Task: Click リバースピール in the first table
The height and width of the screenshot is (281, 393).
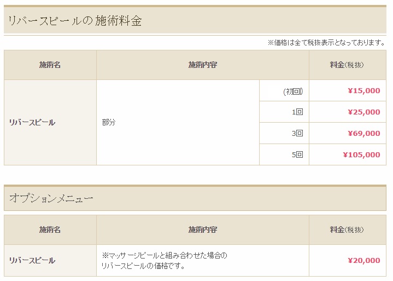Action: pyautogui.click(x=32, y=123)
